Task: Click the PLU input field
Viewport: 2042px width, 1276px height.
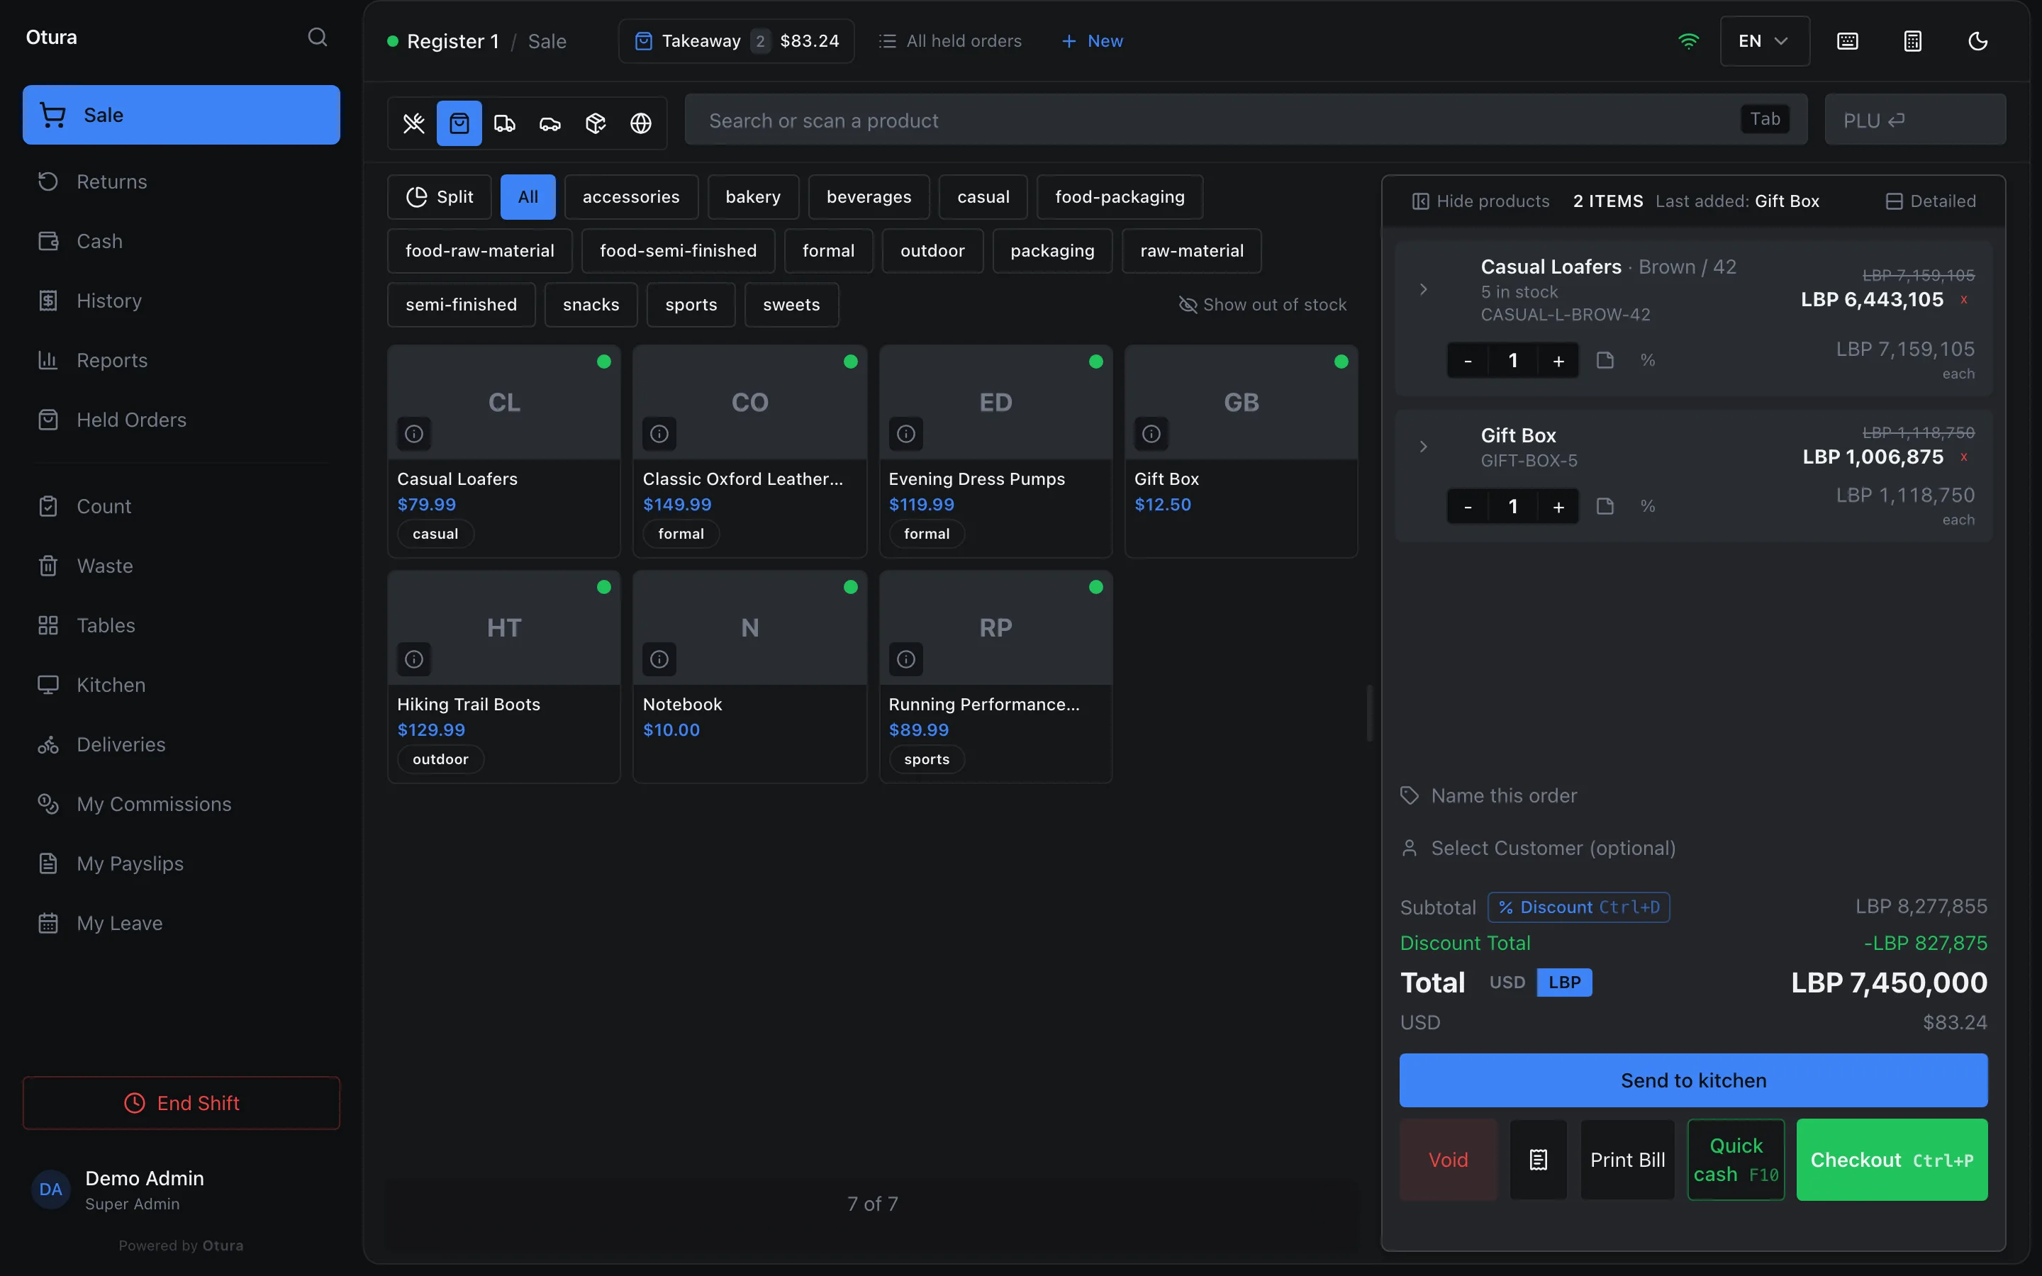Action: pyautogui.click(x=1915, y=120)
